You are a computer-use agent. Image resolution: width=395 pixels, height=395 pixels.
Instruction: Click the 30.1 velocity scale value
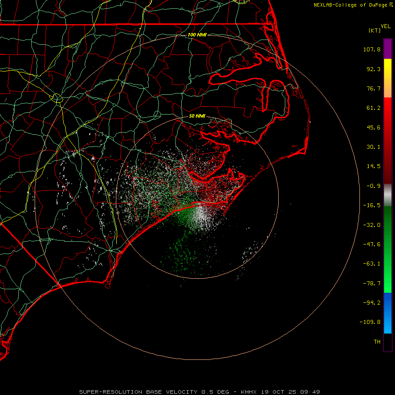pos(373,147)
